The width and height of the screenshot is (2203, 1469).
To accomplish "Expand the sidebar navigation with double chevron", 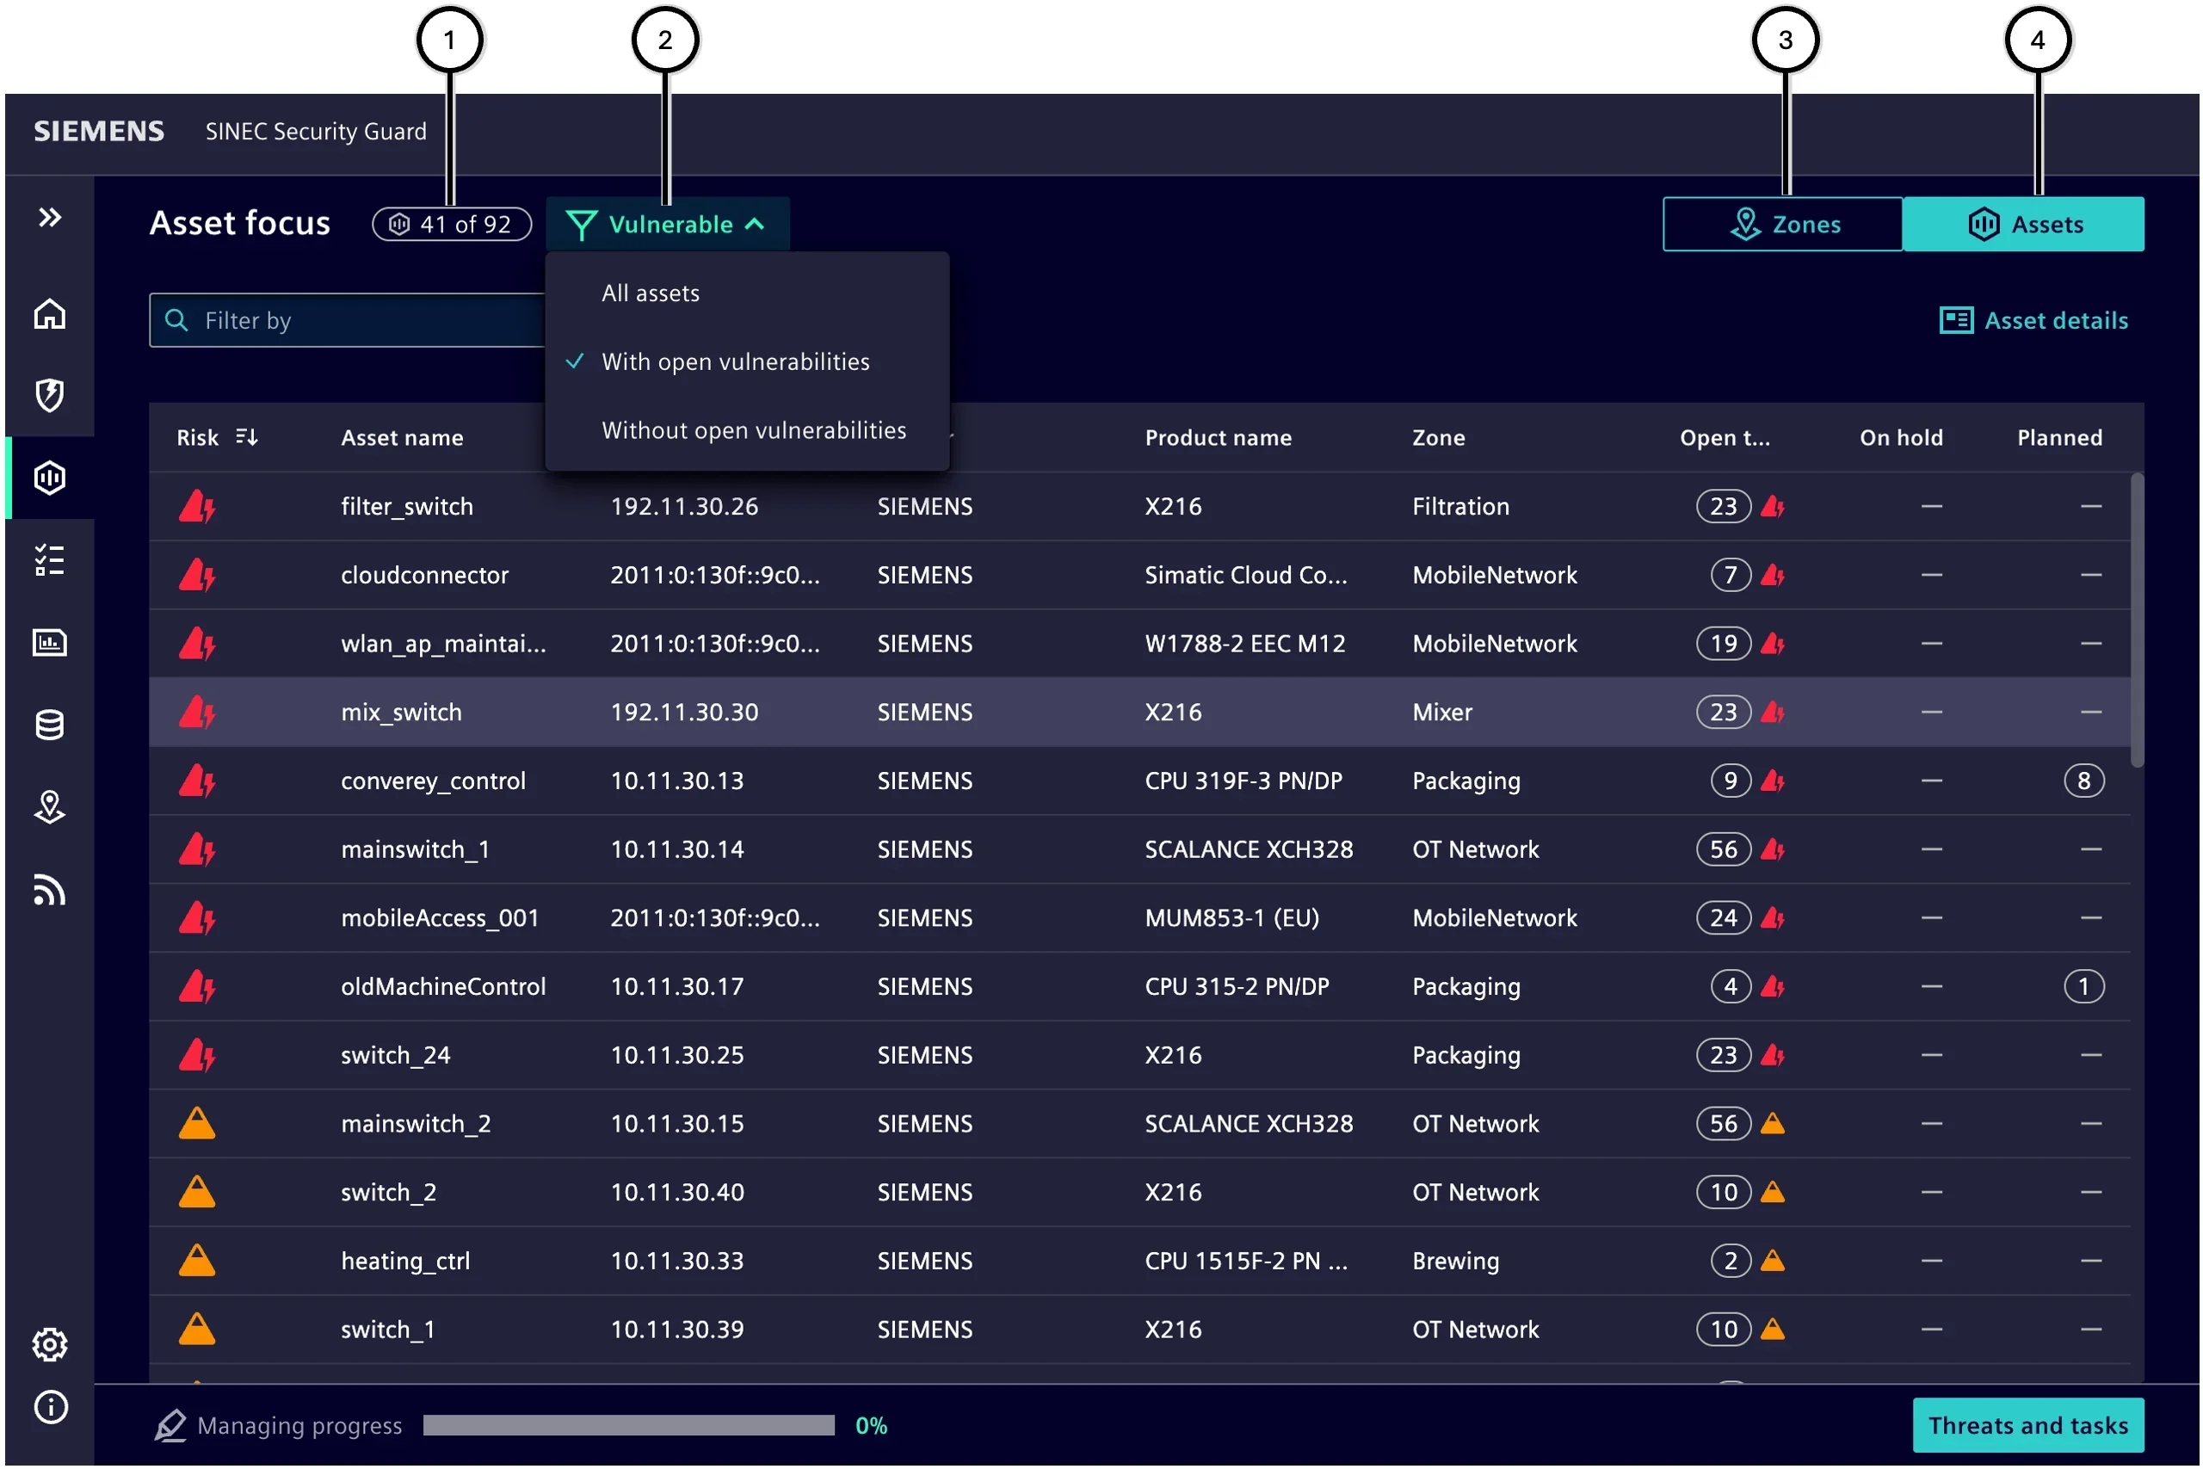I will [x=50, y=218].
